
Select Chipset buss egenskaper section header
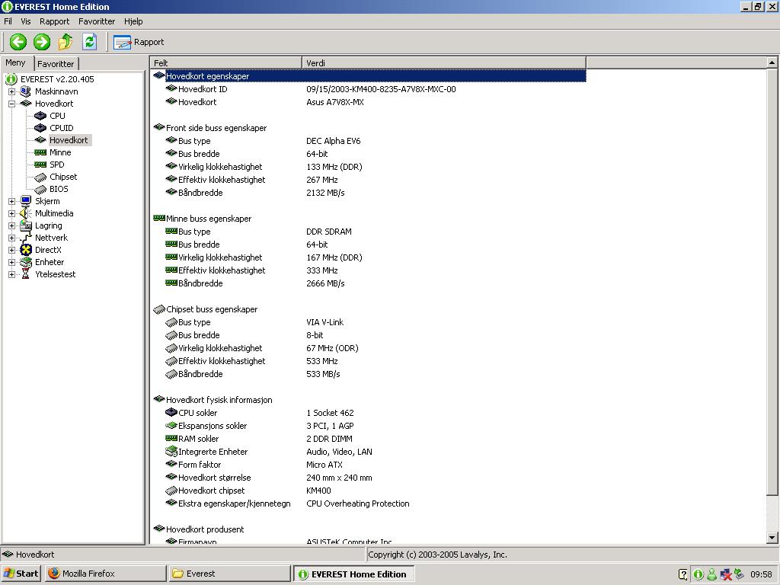(212, 309)
